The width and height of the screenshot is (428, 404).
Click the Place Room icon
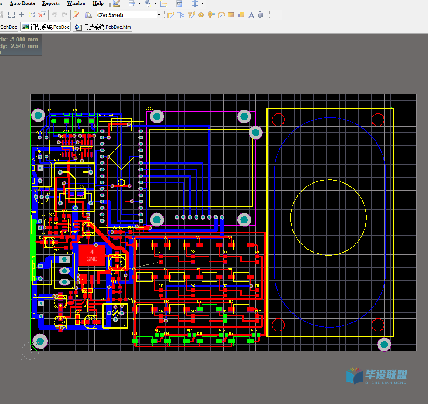179,3
